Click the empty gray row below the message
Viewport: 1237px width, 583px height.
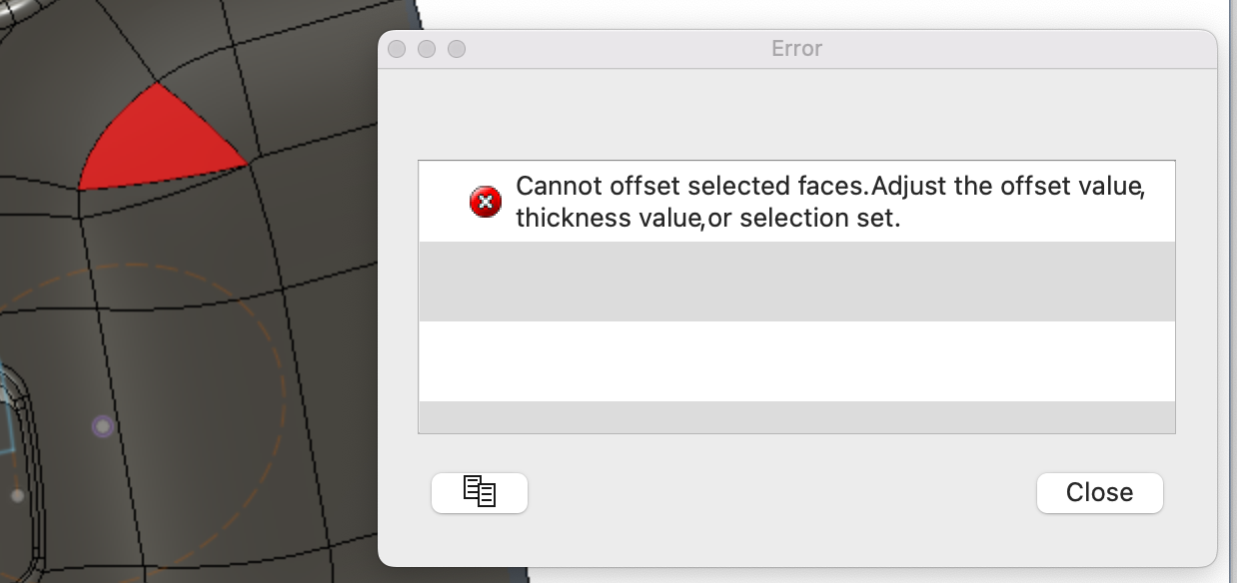click(796, 281)
